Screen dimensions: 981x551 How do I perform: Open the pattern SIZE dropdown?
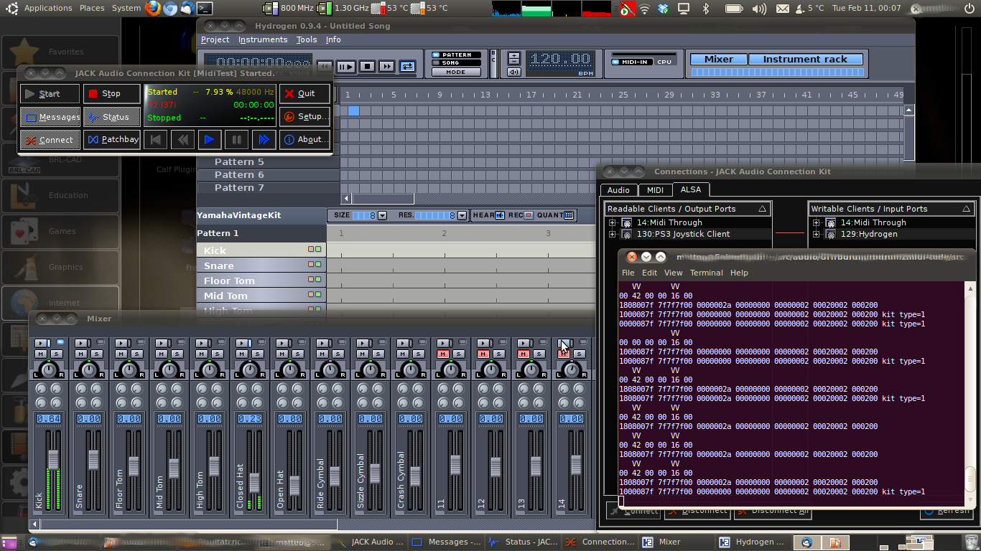click(x=382, y=215)
